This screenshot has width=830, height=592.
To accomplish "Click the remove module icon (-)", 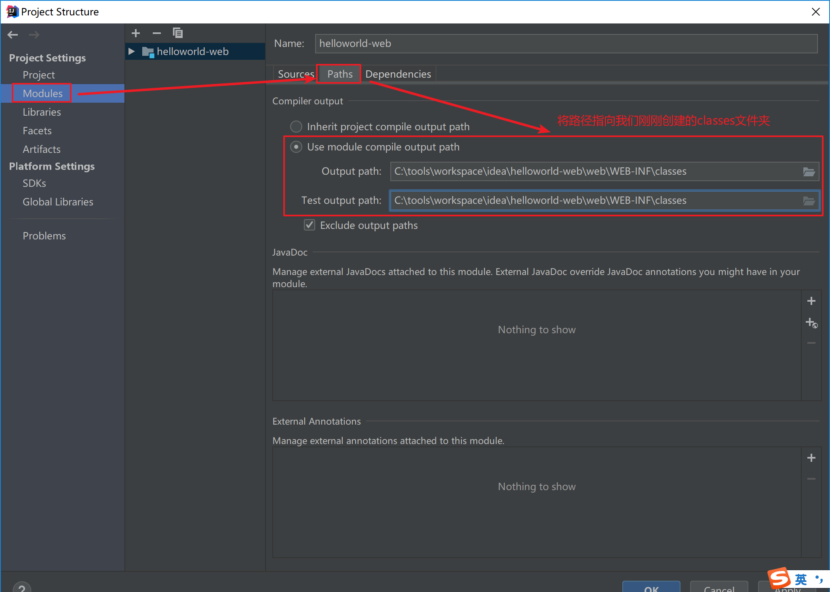I will point(156,33).
